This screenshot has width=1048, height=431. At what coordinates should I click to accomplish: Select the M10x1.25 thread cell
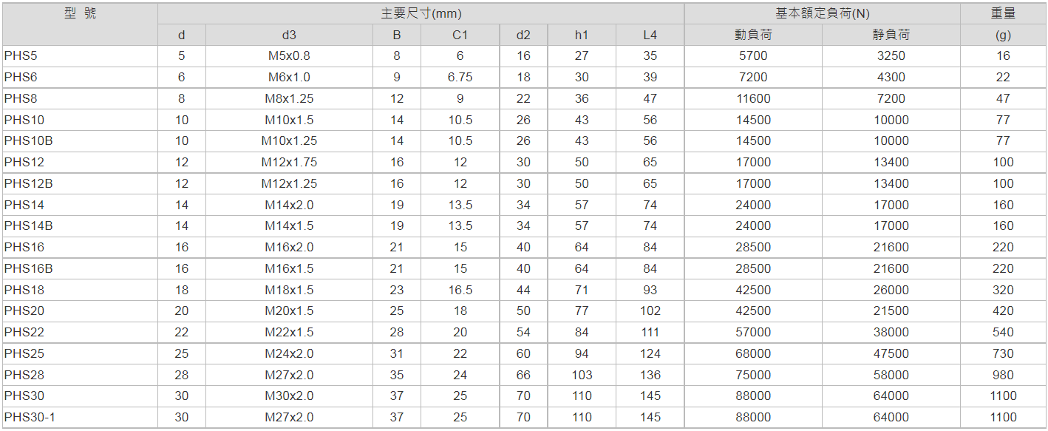click(289, 140)
